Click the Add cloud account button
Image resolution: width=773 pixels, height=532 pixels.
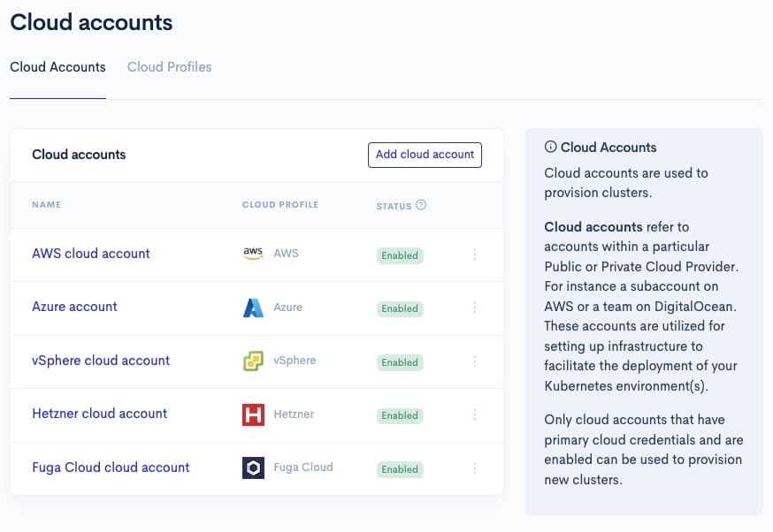[x=425, y=155]
